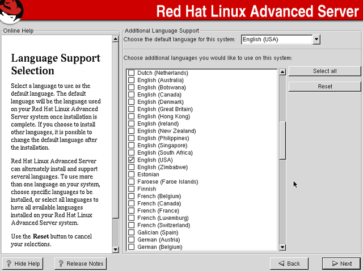Viewport: 363px width, 272px height.
Task: Click the language list scroll down arrow
Action: (282, 247)
